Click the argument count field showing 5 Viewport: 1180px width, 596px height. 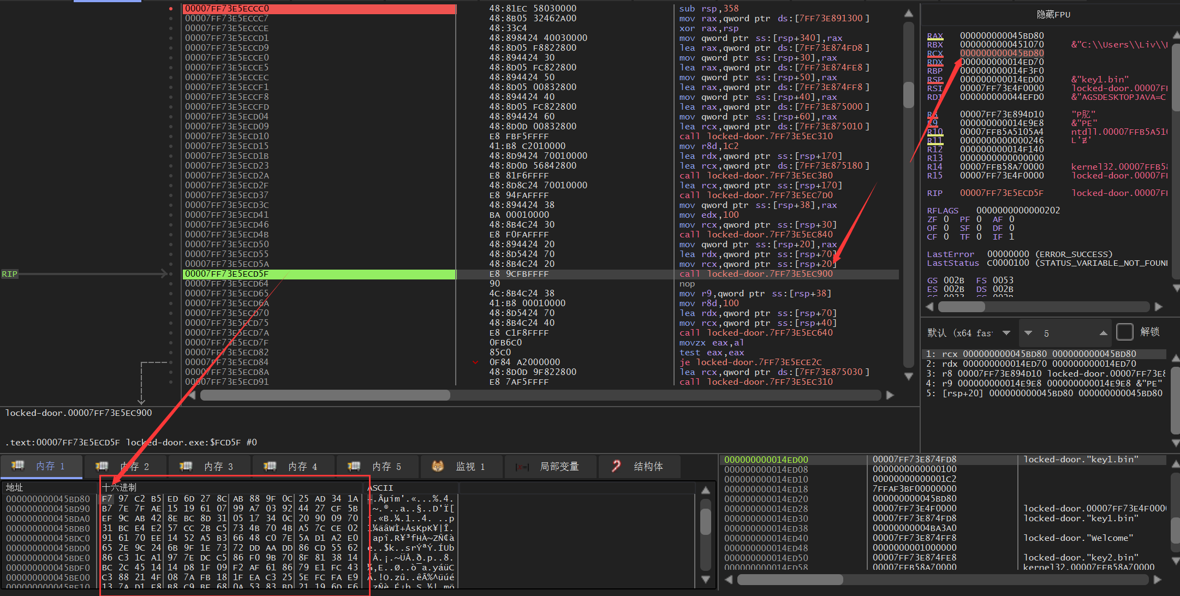1065,333
